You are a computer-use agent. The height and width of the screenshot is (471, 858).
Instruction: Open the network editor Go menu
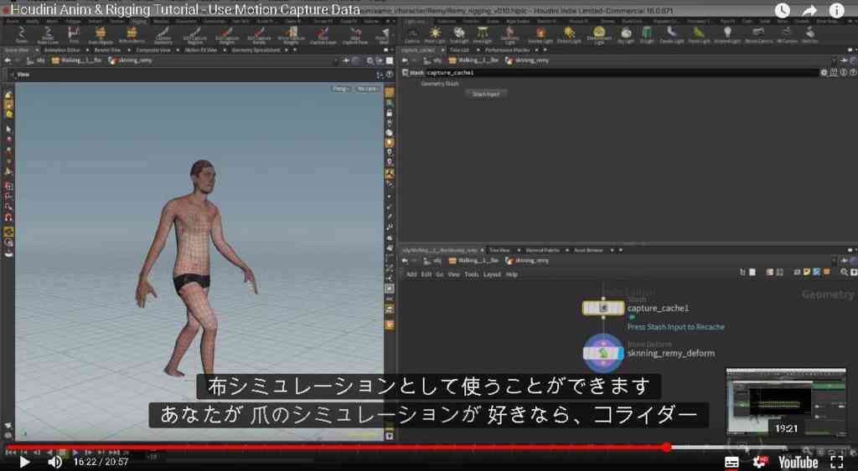coord(439,274)
